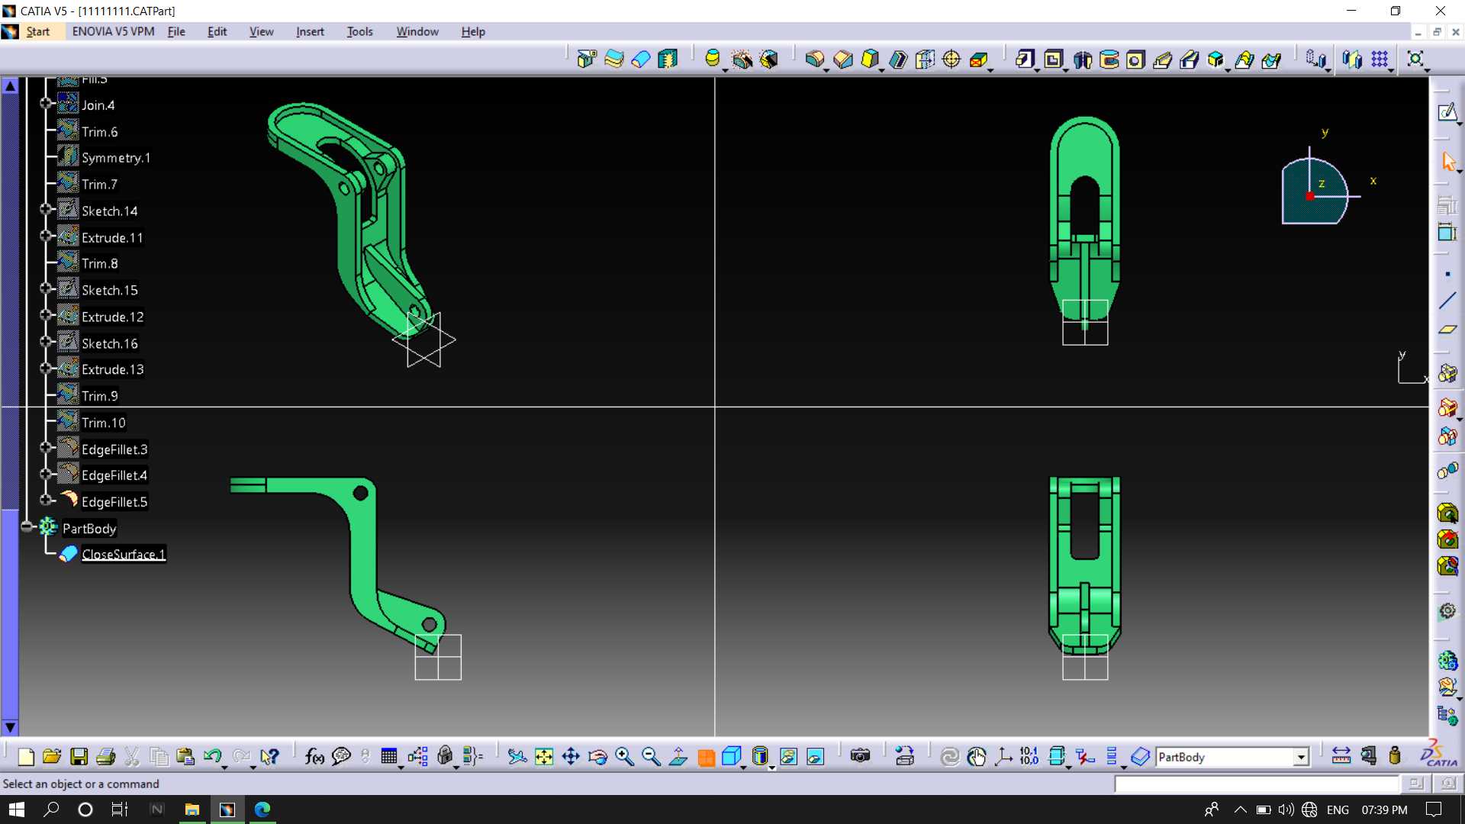Expand the Join.4 tree node
The width and height of the screenshot is (1465, 824).
coord(46,103)
